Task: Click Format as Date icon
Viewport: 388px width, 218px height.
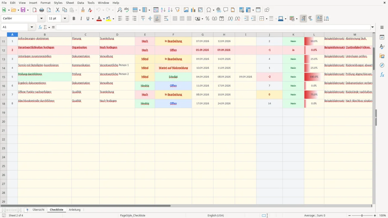Action: click(221, 19)
